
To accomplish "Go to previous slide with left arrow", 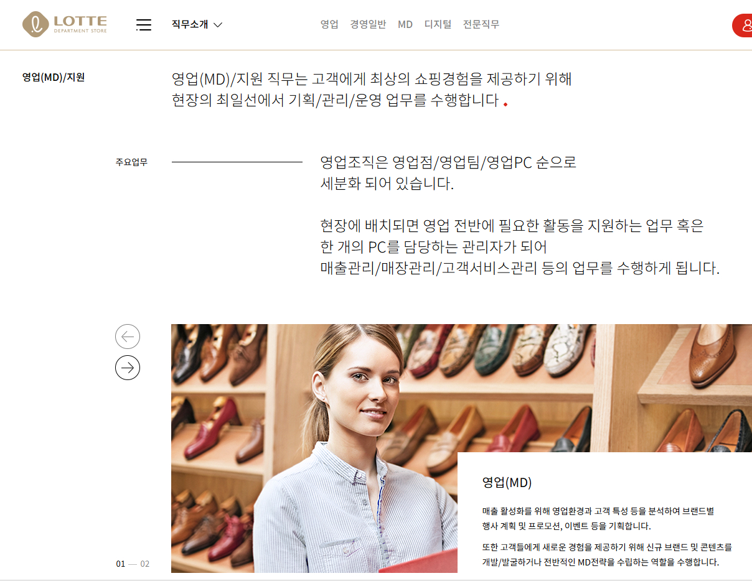I will click(x=128, y=337).
